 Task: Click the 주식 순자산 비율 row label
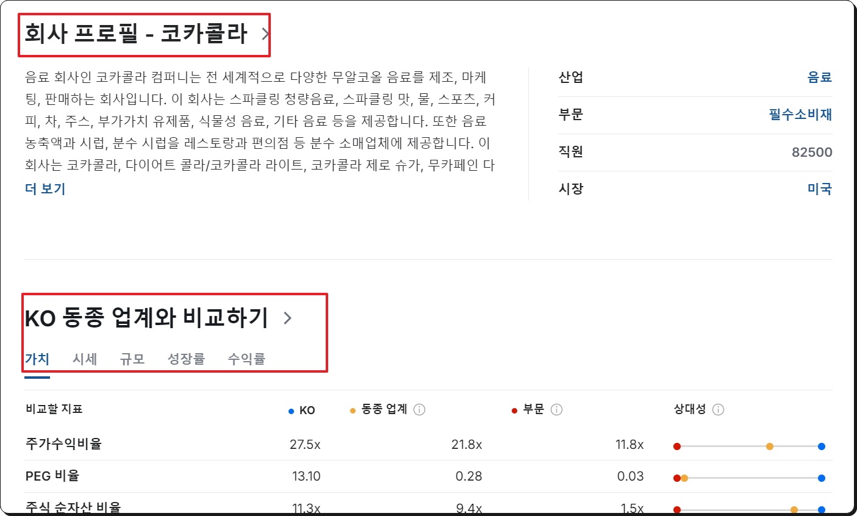(x=73, y=507)
